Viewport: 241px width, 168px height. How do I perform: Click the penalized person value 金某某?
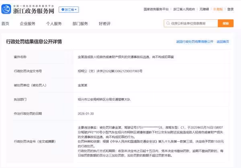tap(82, 85)
